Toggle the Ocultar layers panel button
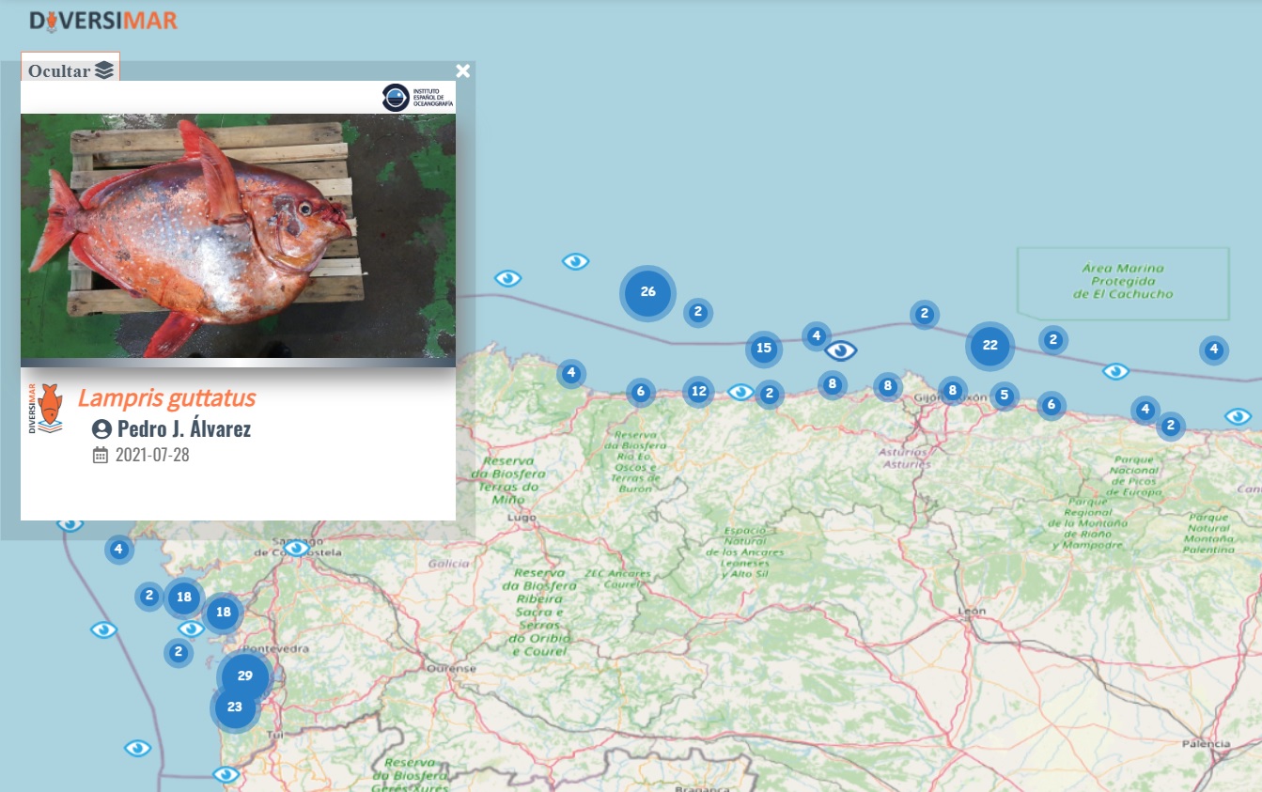1262x792 pixels. (70, 71)
